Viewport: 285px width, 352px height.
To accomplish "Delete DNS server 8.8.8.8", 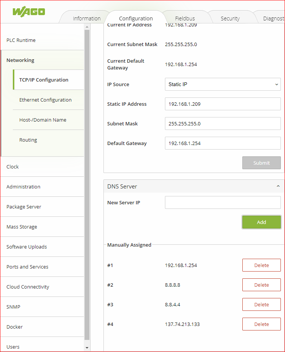I will click(261, 285).
